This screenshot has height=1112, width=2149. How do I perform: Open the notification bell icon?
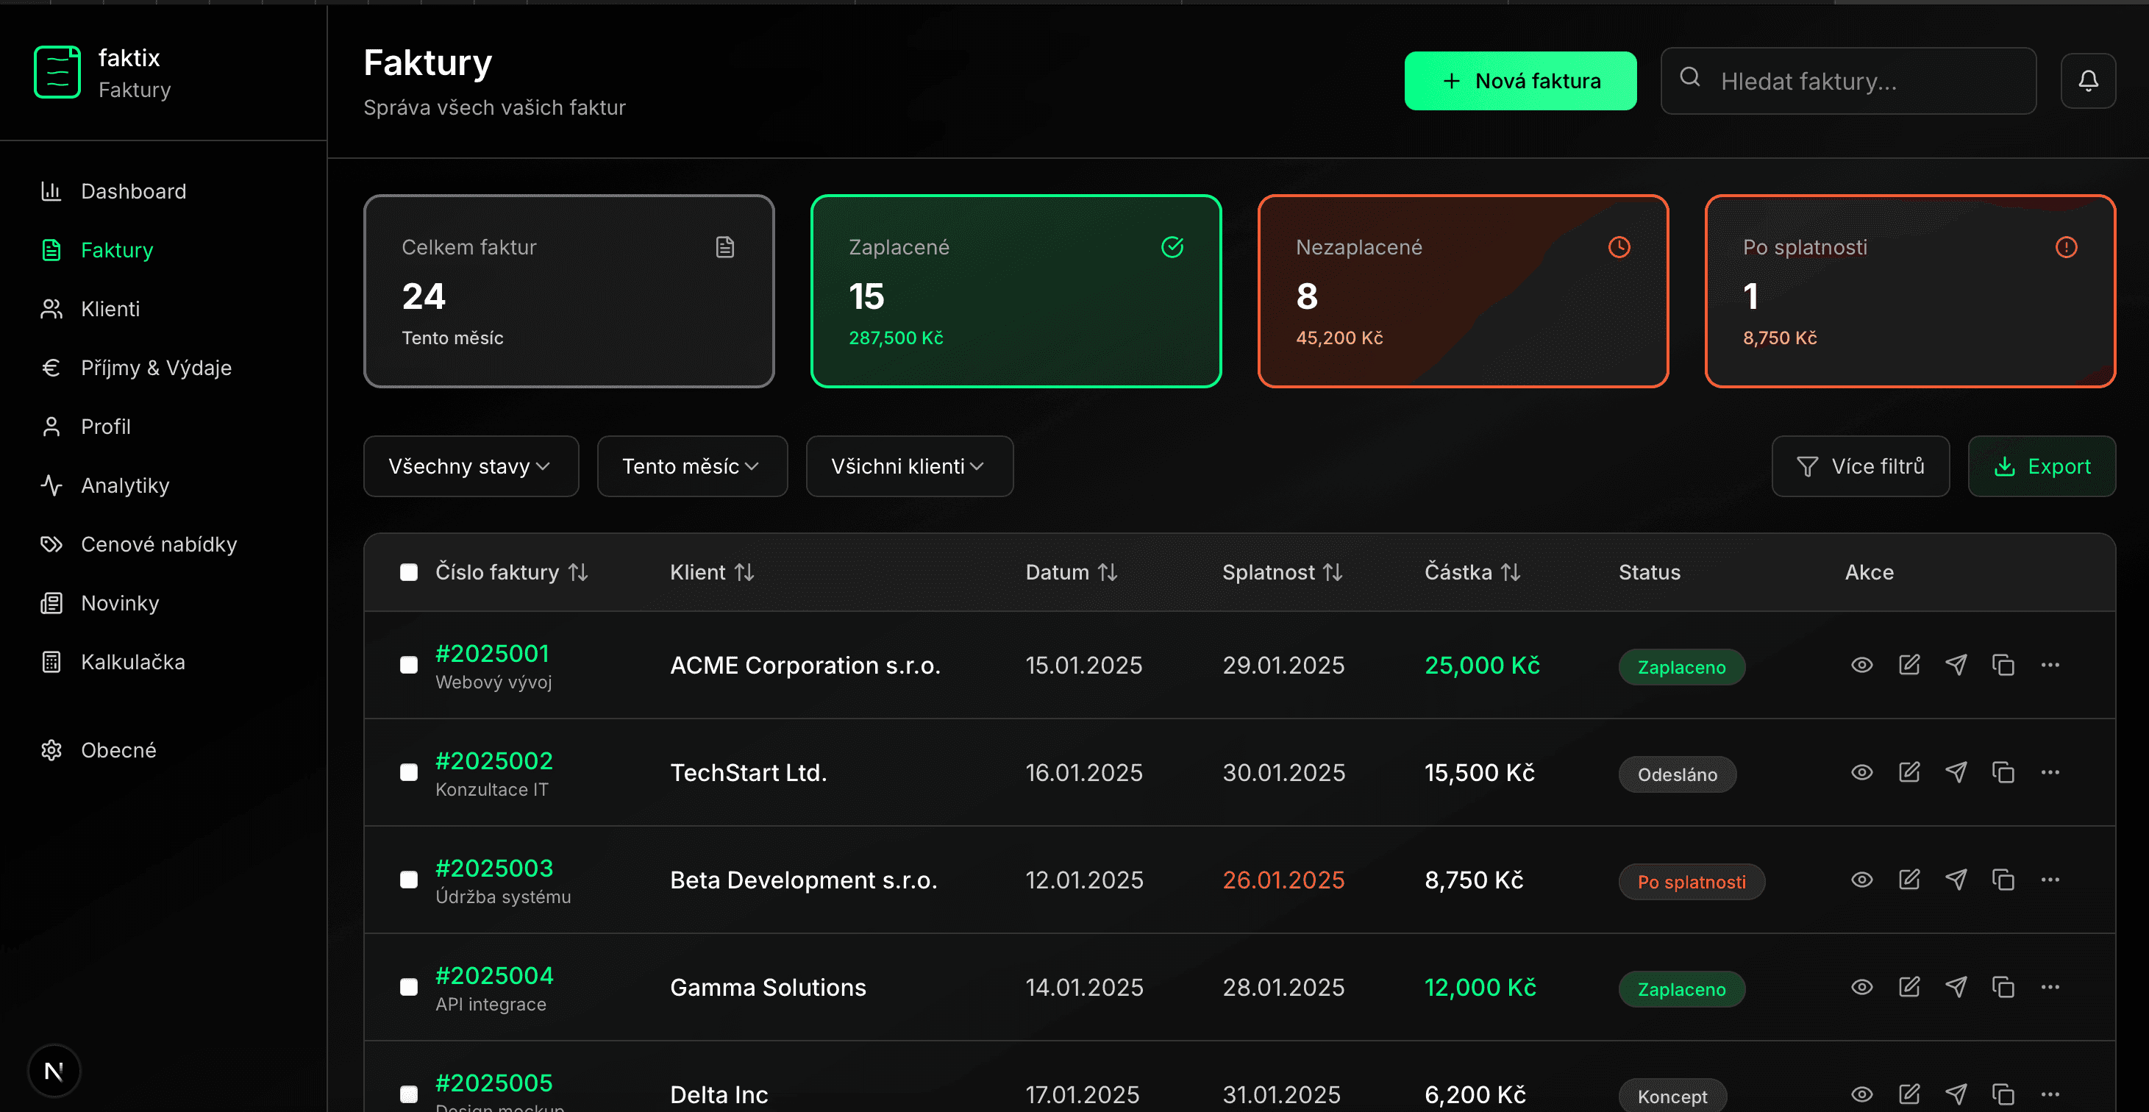coord(2089,80)
